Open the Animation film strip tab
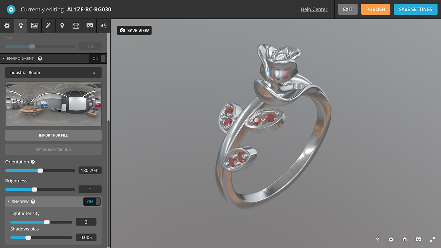 76,26
